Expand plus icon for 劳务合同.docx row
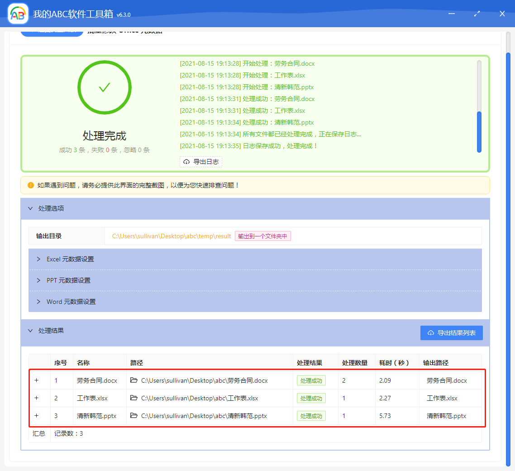This screenshot has height=471, width=515. point(36,380)
